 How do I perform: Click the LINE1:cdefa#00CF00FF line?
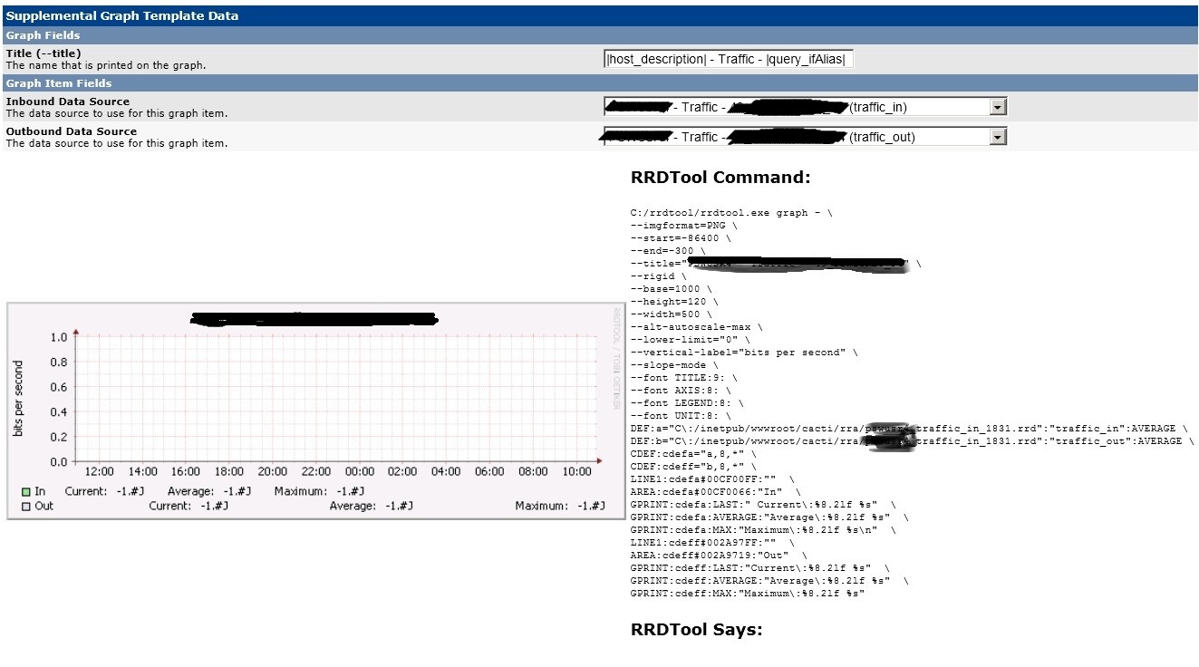point(712,478)
